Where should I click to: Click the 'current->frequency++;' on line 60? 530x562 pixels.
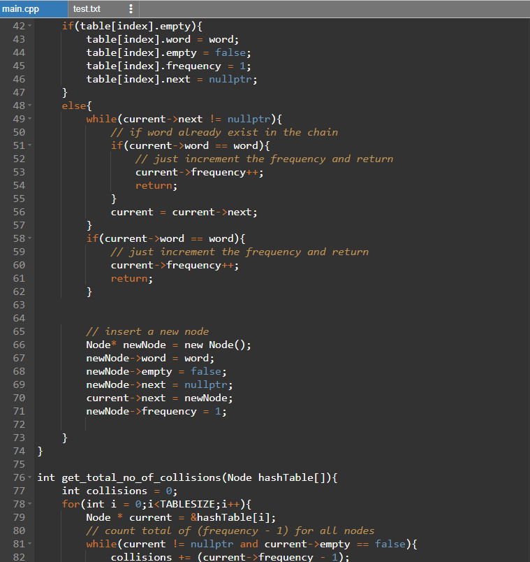[x=175, y=265]
